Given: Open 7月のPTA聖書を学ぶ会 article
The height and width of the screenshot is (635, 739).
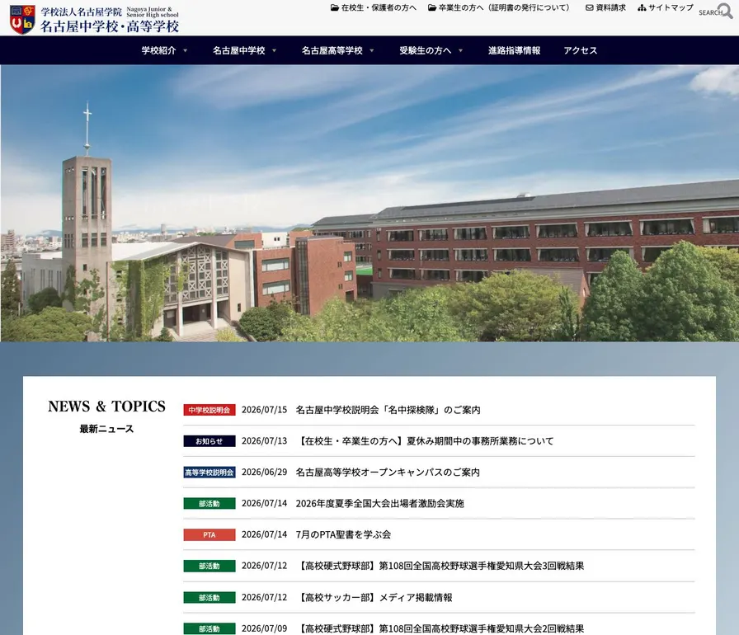Looking at the screenshot, I should (x=343, y=534).
